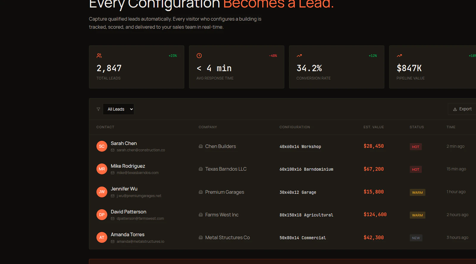This screenshot has width=476, height=264.
Task: Select the David Patterson contact name
Action: [129, 212]
